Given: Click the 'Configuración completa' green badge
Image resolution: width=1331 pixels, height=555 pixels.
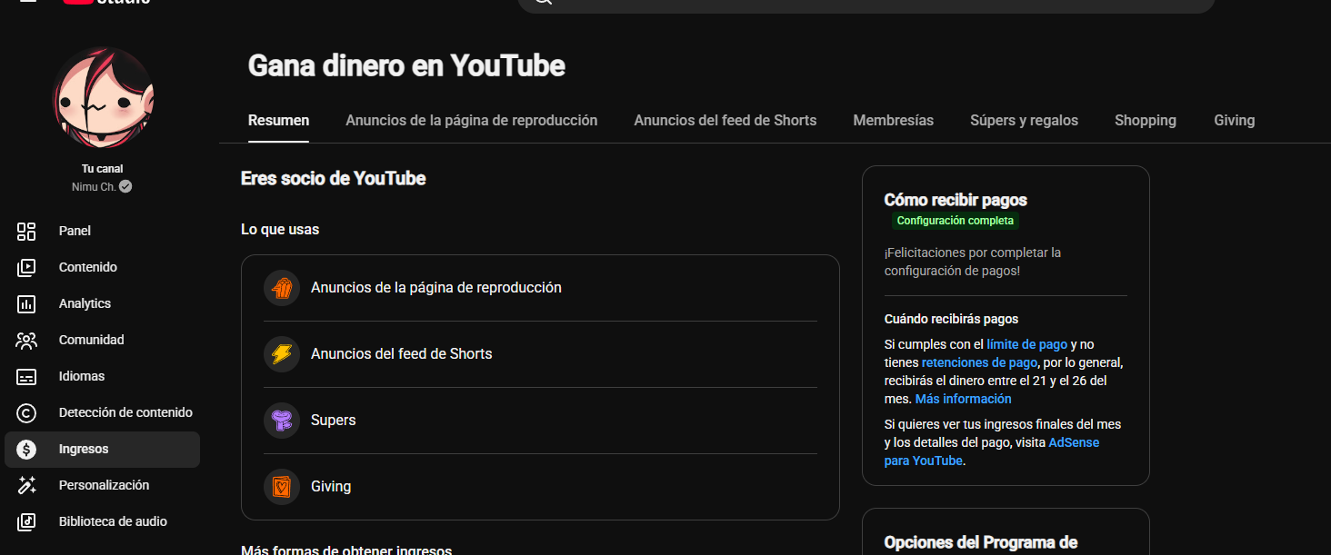Looking at the screenshot, I should pyautogui.click(x=956, y=221).
